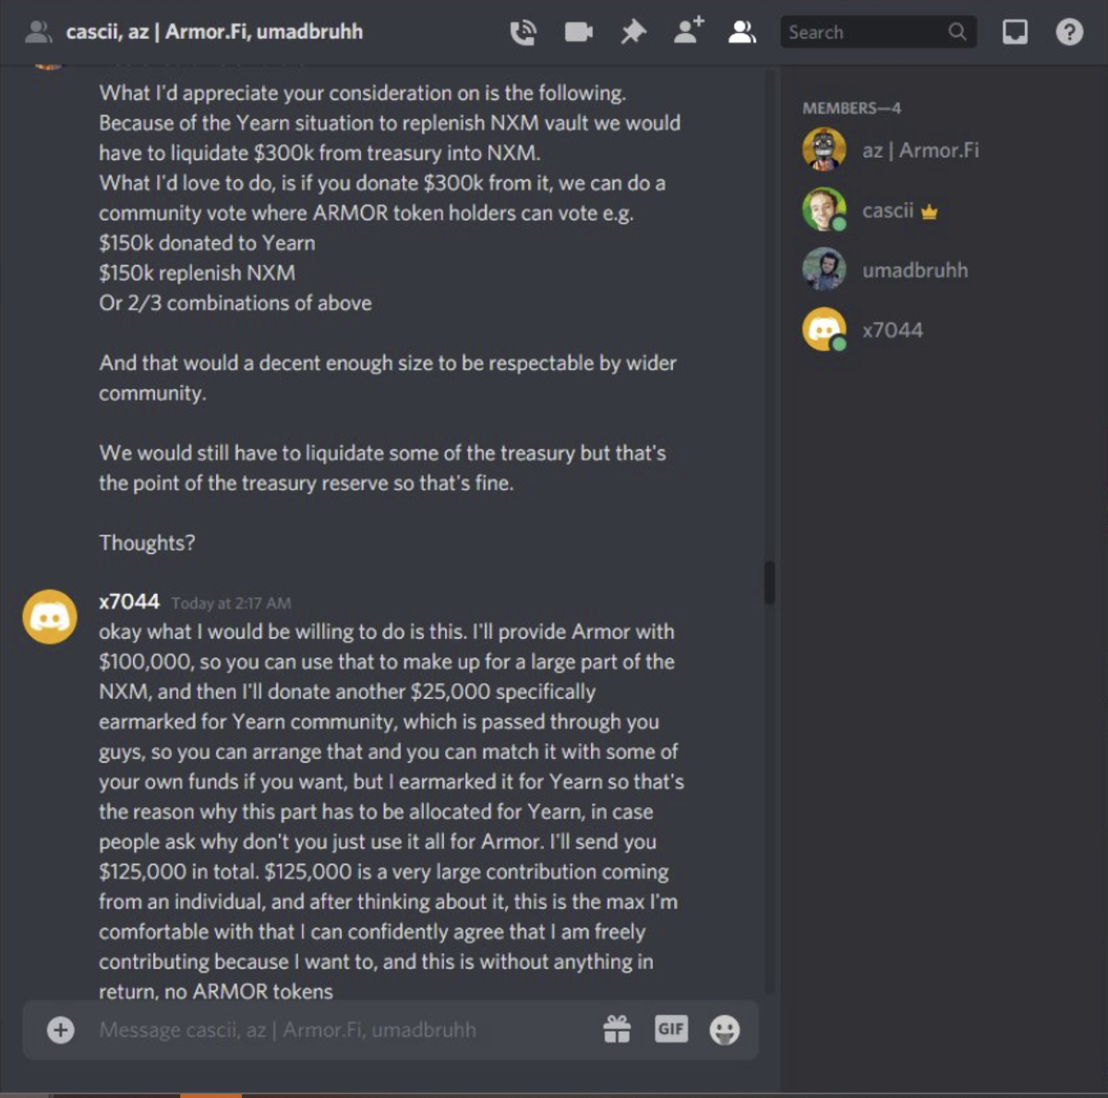Start a video call

(578, 32)
